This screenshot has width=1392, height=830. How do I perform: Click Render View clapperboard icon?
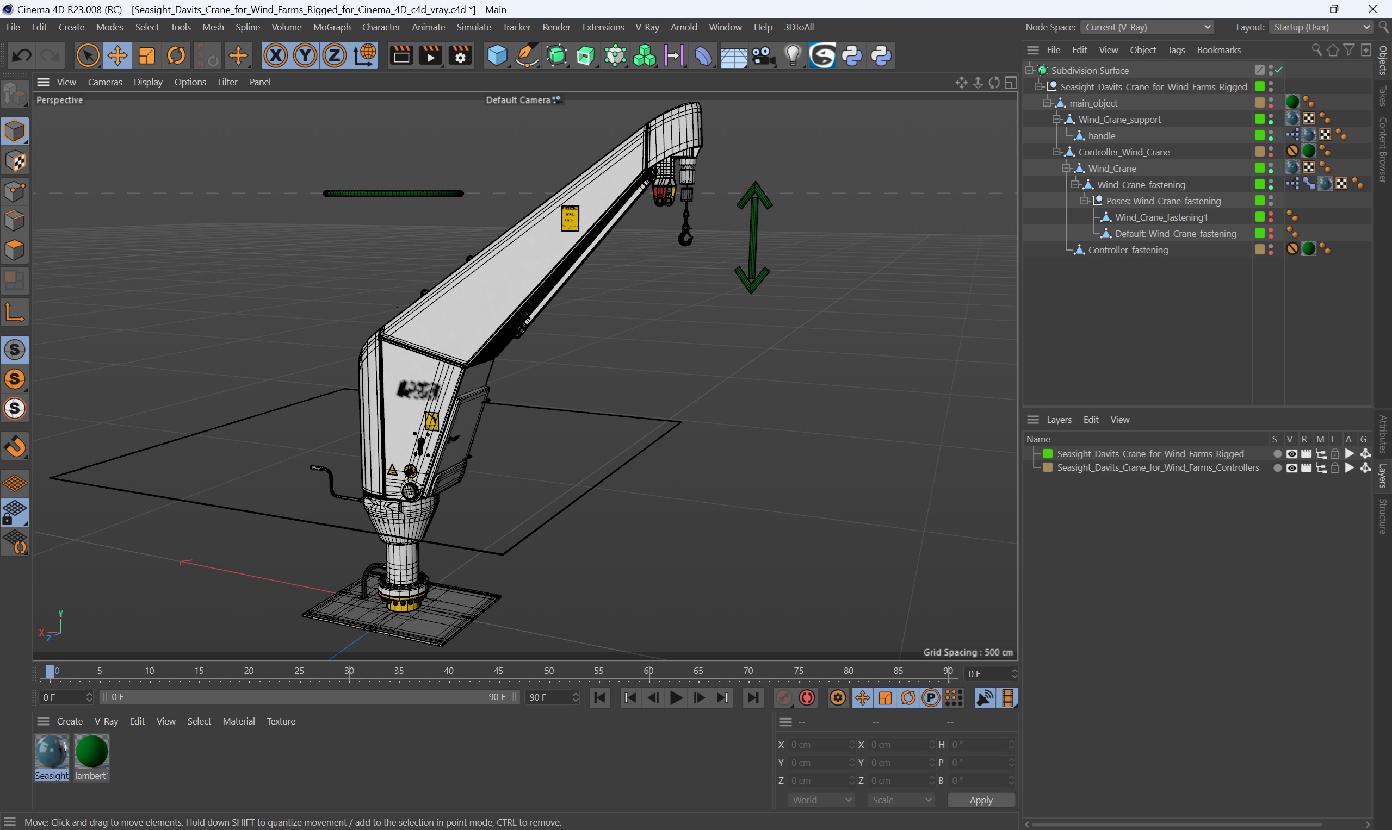coord(401,55)
